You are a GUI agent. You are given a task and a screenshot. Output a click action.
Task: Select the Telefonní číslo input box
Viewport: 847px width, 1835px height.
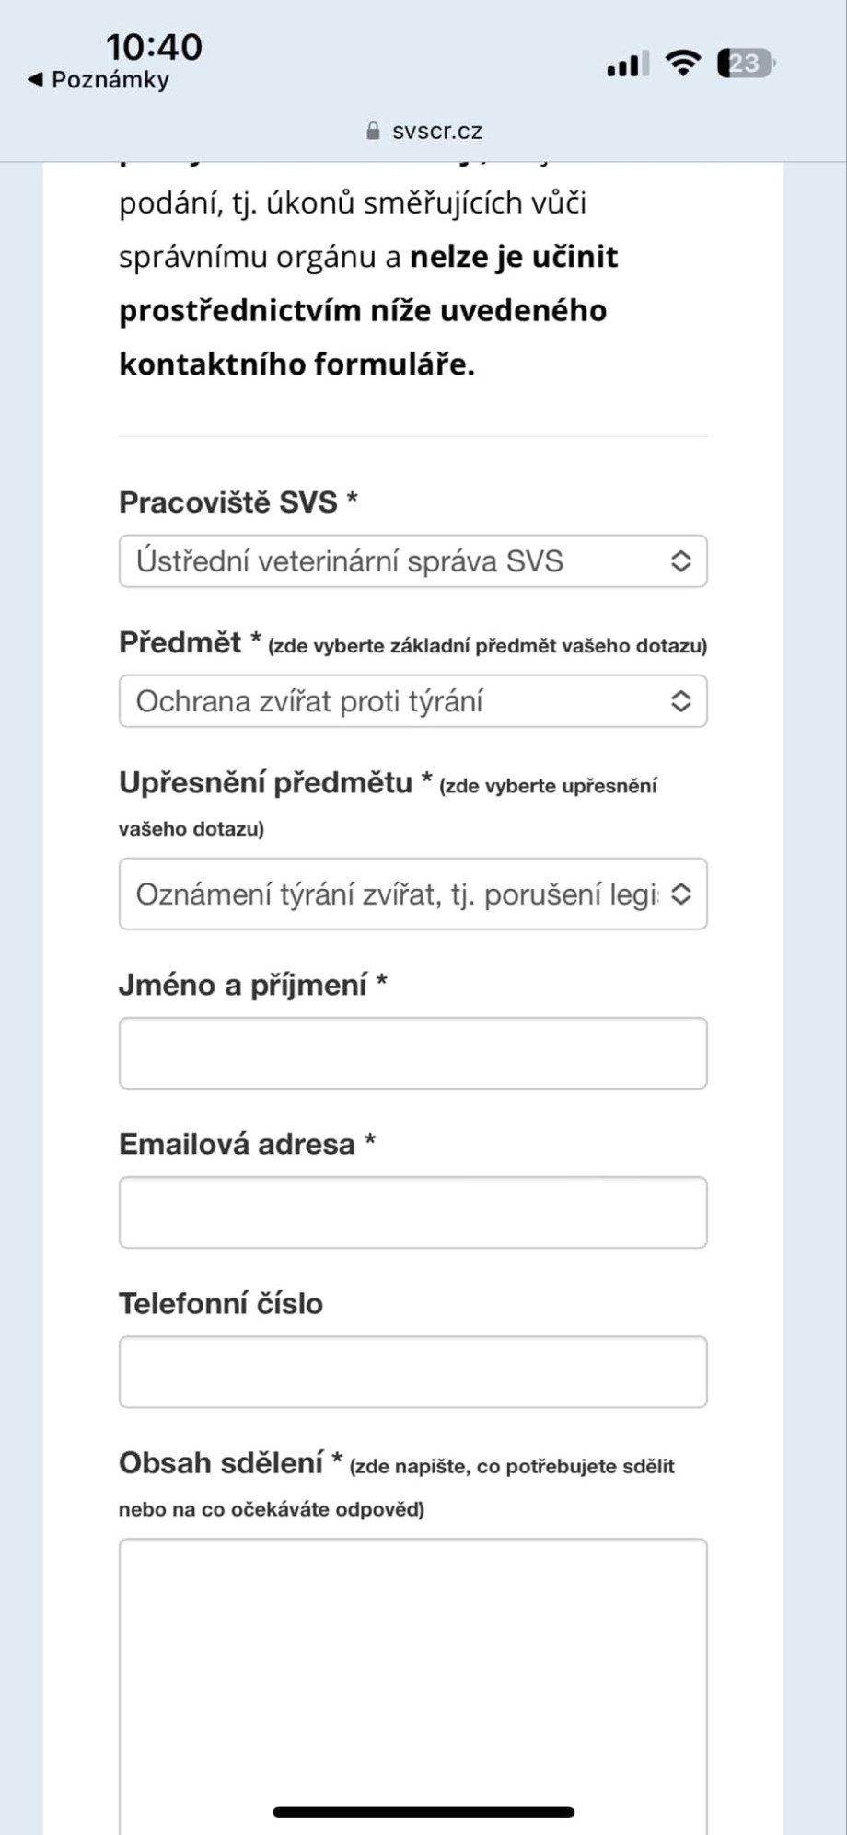tap(412, 1371)
